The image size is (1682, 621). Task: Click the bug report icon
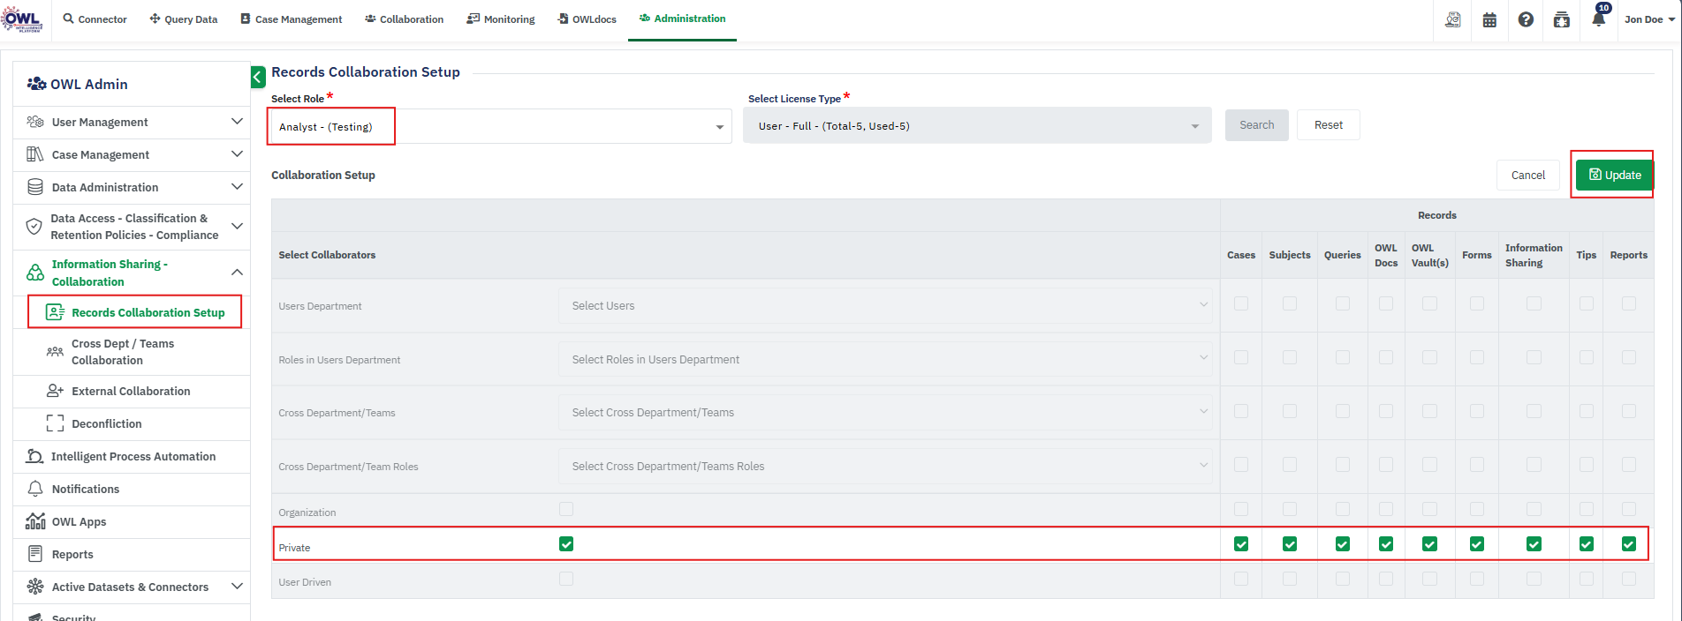point(1562,19)
